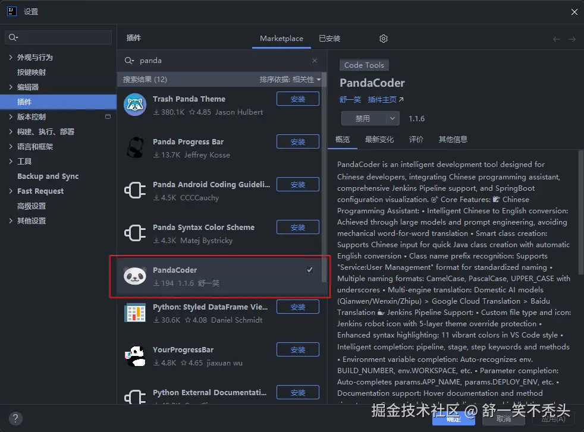Switch to the Marketplace tab
The height and width of the screenshot is (432, 584).
click(281, 38)
